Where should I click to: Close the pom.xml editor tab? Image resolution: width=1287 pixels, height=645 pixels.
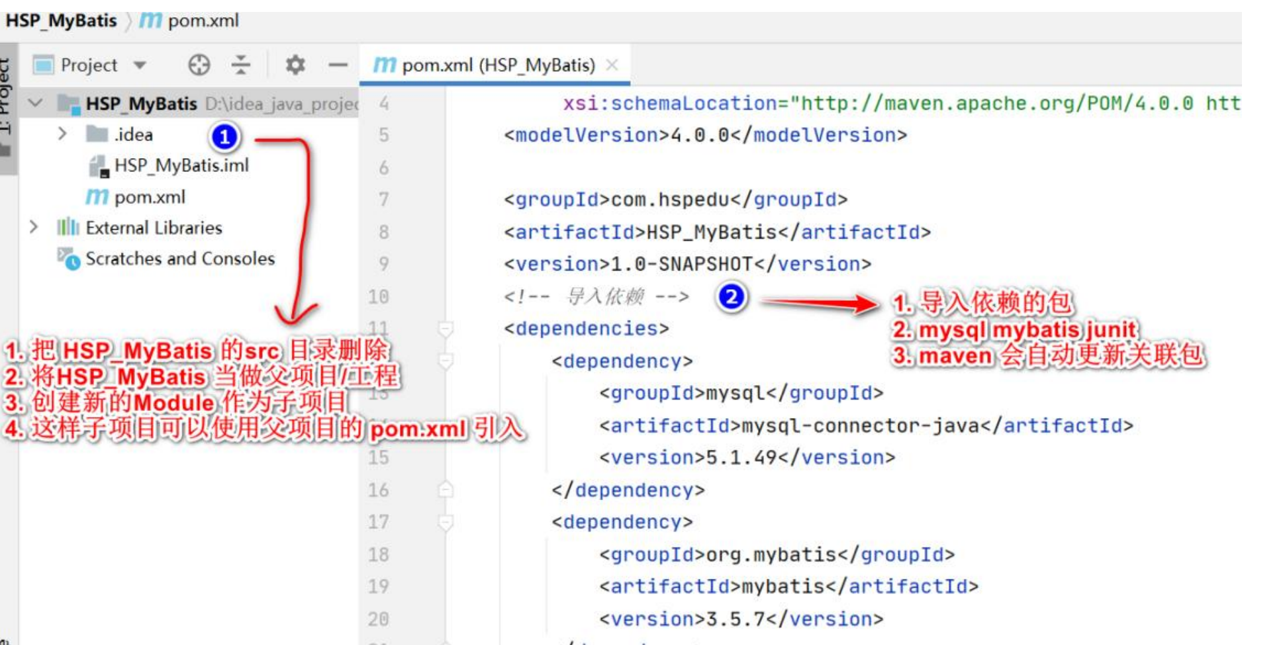coord(612,65)
